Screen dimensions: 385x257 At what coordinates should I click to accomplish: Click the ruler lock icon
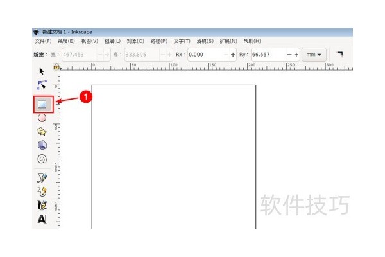[x=56, y=66]
